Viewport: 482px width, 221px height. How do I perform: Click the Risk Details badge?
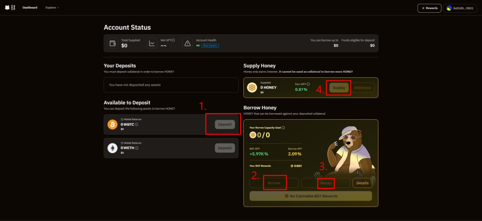point(210,46)
